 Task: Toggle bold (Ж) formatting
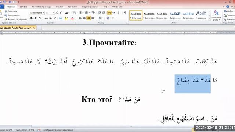pos(31,18)
